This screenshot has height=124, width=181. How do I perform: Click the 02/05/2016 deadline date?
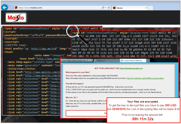point(119,109)
